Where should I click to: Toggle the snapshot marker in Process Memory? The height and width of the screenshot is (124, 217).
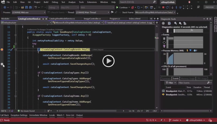tap(191, 51)
